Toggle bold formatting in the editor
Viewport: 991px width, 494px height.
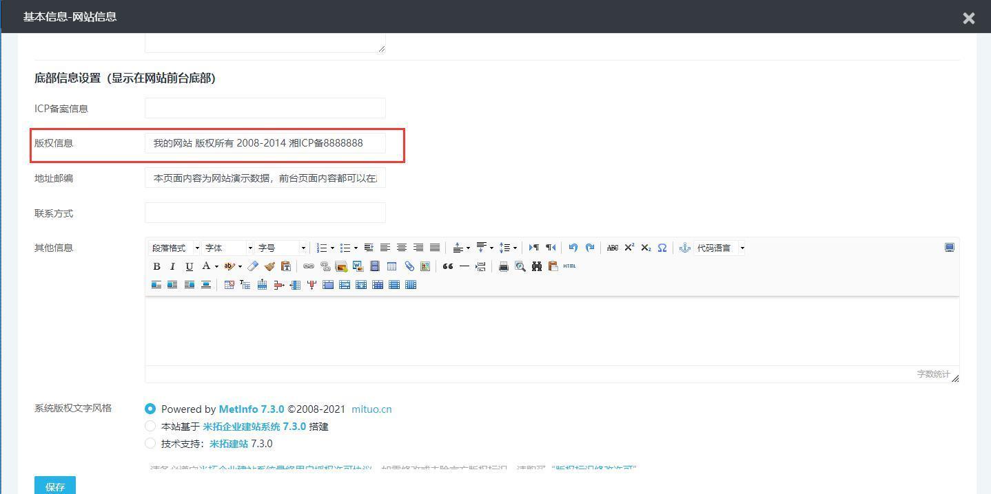point(156,266)
